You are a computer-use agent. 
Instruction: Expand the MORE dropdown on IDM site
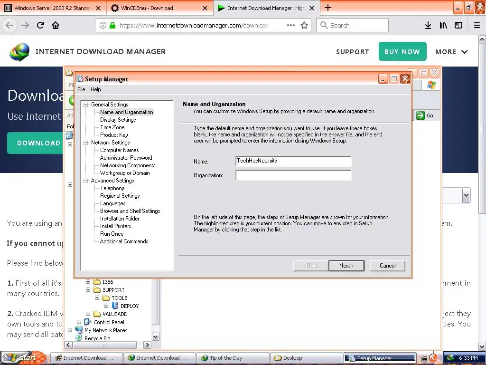click(451, 52)
